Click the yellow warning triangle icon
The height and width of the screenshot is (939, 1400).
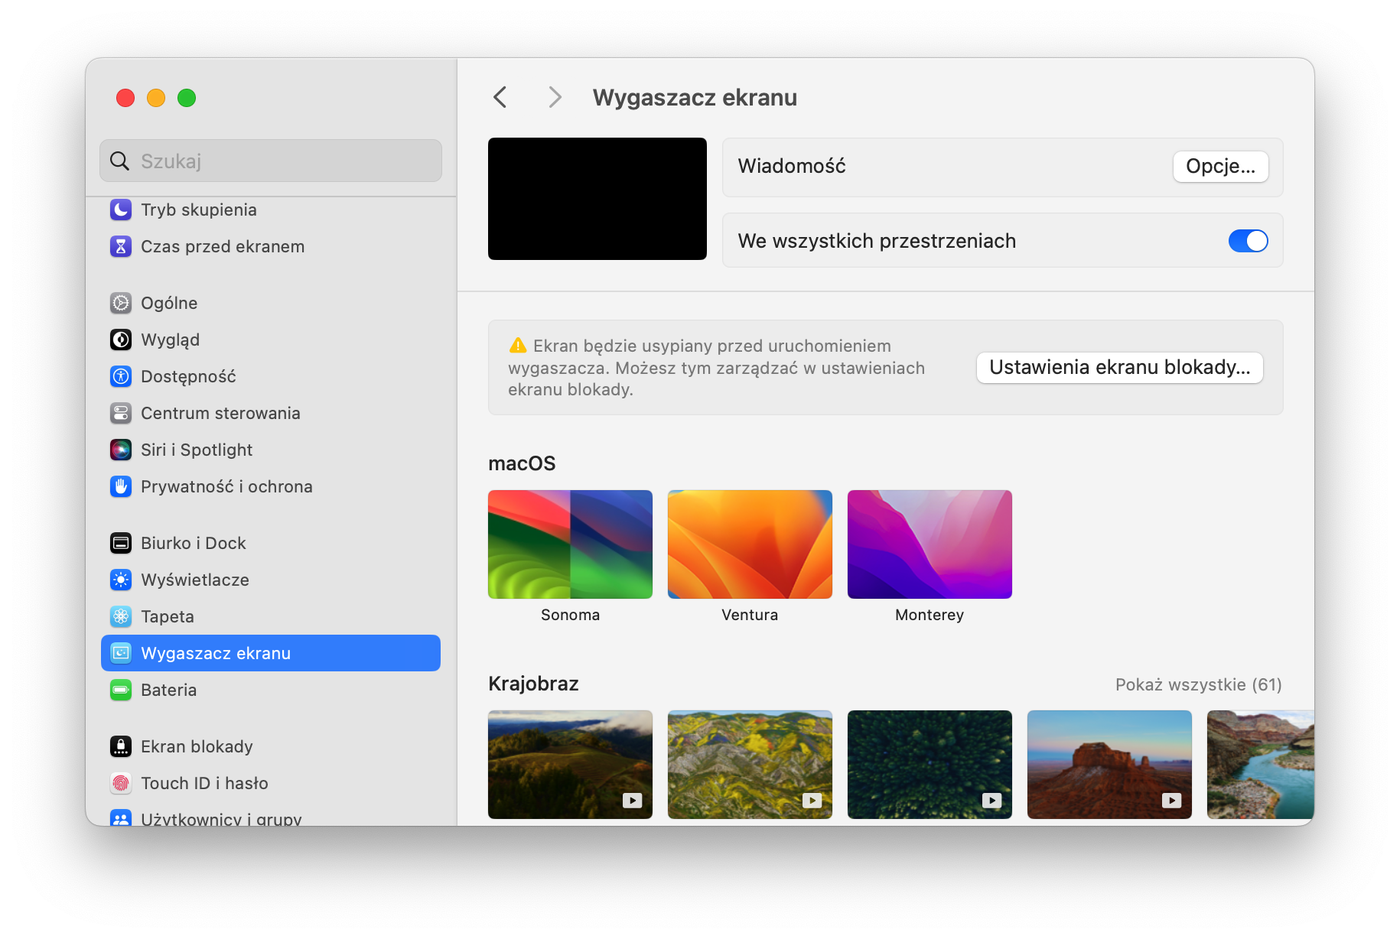[518, 346]
